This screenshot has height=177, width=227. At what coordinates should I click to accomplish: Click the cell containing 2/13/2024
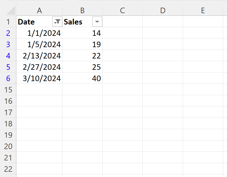39,56
